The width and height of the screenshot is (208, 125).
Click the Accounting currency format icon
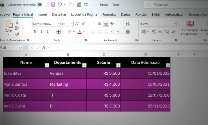click(143, 32)
